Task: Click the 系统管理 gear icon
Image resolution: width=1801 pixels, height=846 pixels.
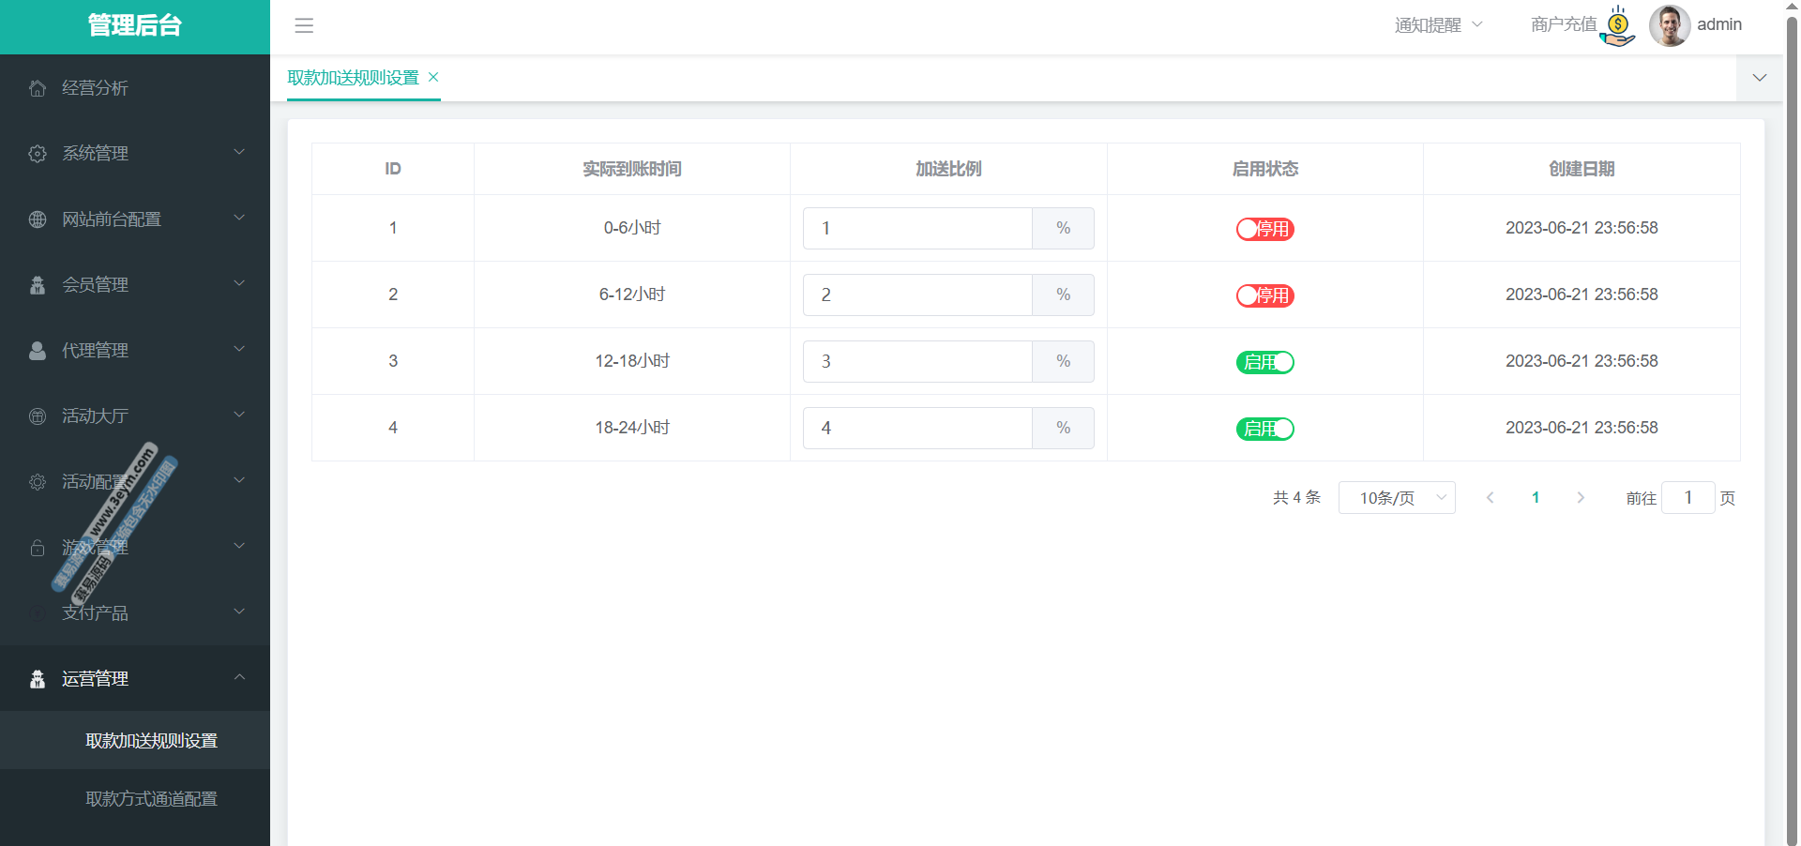Action: click(x=38, y=154)
